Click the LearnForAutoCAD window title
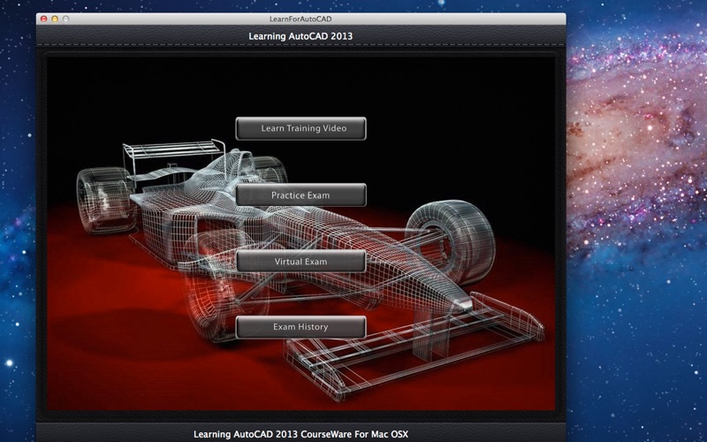 300,19
